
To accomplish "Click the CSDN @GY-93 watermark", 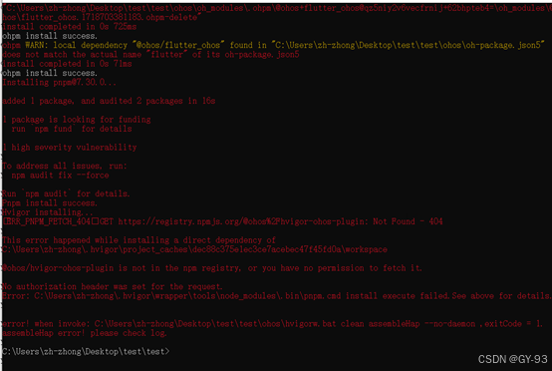I will pyautogui.click(x=512, y=359).
